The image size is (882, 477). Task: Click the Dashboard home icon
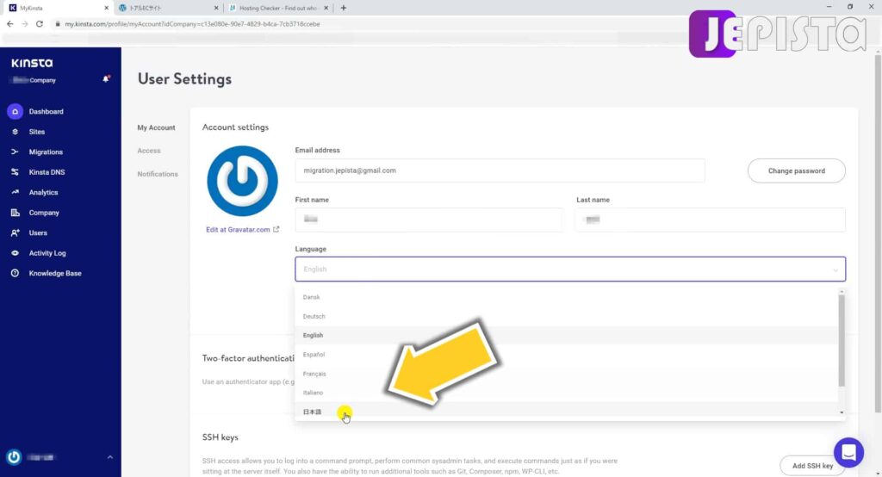pos(16,111)
